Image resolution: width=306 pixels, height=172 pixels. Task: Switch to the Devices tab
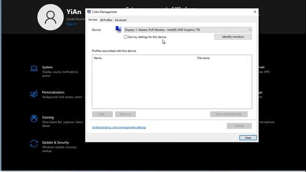pyautogui.click(x=93, y=20)
